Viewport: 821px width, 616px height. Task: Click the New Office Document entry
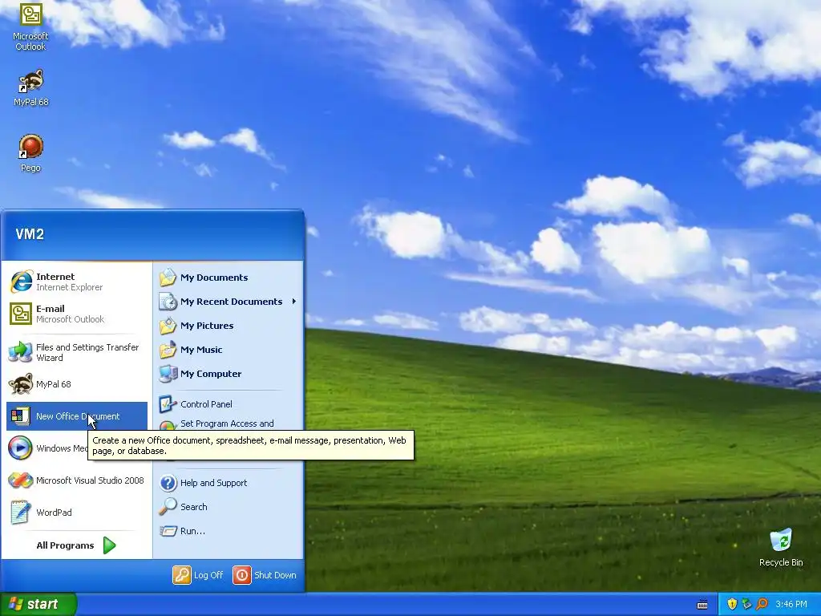tap(77, 416)
